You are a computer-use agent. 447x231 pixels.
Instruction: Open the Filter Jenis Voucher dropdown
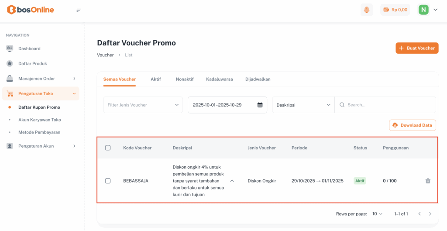[x=143, y=105]
